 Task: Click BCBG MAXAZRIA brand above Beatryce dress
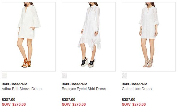[75, 84]
